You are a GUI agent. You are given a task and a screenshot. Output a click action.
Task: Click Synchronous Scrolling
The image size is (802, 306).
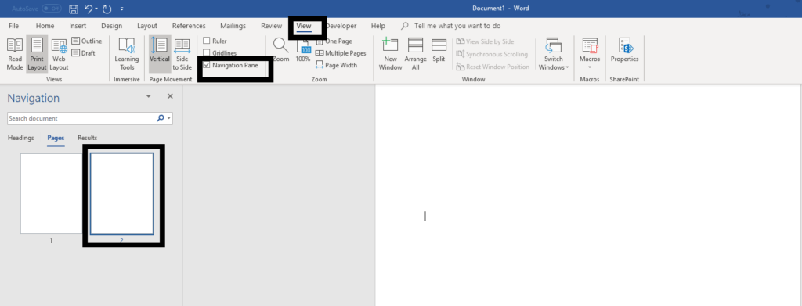[492, 54]
